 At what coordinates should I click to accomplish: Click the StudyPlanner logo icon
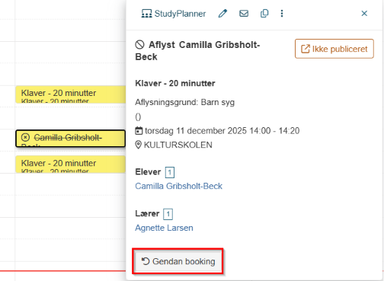click(147, 14)
